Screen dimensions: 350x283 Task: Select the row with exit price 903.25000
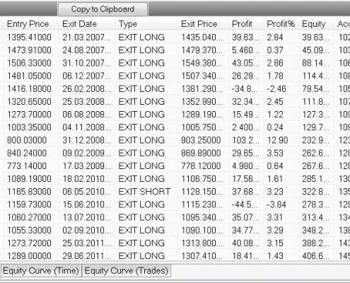click(175, 140)
